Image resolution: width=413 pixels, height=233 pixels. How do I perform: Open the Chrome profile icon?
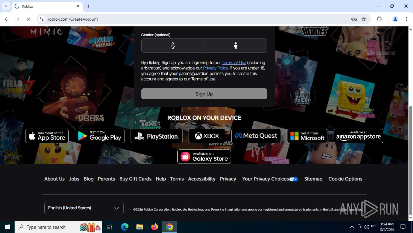[x=395, y=19]
